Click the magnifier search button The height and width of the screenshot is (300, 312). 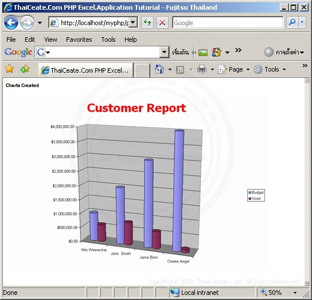(x=292, y=22)
